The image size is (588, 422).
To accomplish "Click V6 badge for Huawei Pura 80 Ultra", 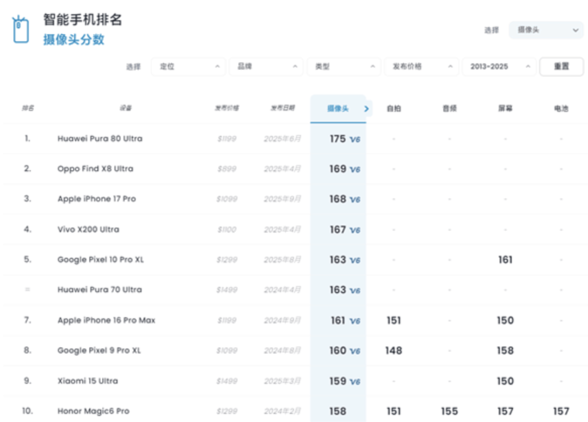I will 355,140.
